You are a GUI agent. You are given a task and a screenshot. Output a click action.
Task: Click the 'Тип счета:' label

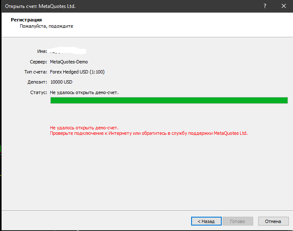click(x=36, y=72)
